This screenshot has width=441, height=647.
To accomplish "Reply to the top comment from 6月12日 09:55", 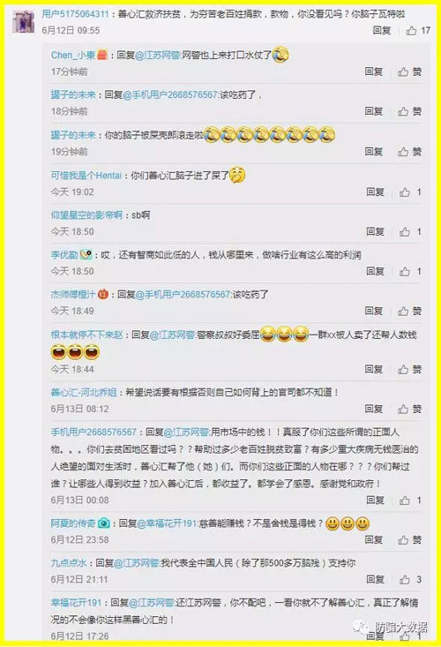I will pyautogui.click(x=382, y=31).
